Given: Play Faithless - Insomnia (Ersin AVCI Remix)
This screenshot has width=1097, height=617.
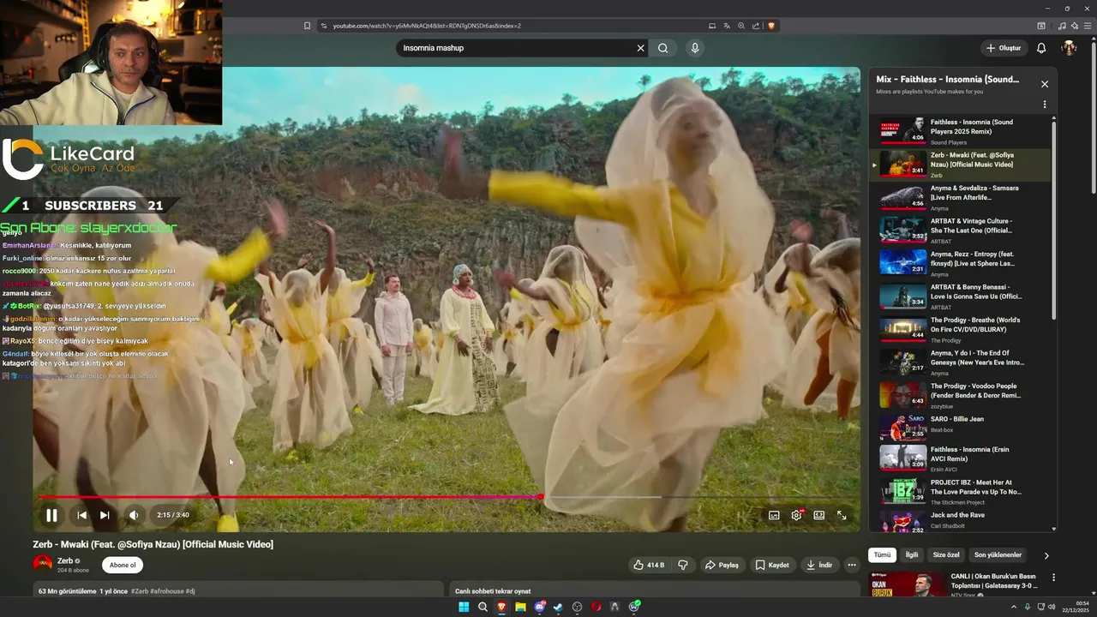Looking at the screenshot, I should (960, 458).
